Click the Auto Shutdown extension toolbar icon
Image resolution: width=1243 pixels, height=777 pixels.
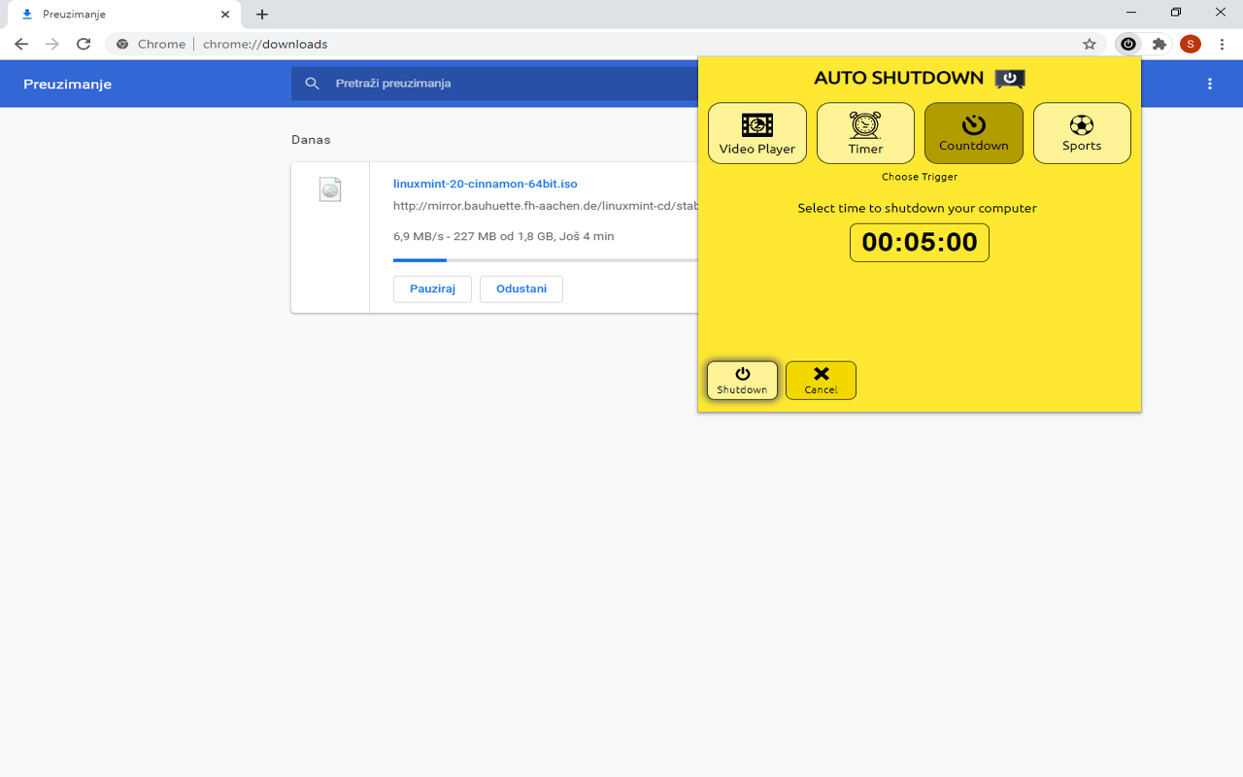click(1128, 44)
